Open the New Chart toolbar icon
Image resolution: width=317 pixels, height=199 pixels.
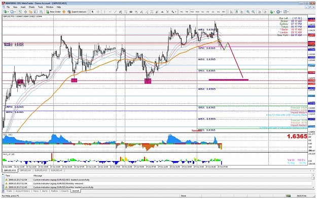pyautogui.click(x=5, y=12)
